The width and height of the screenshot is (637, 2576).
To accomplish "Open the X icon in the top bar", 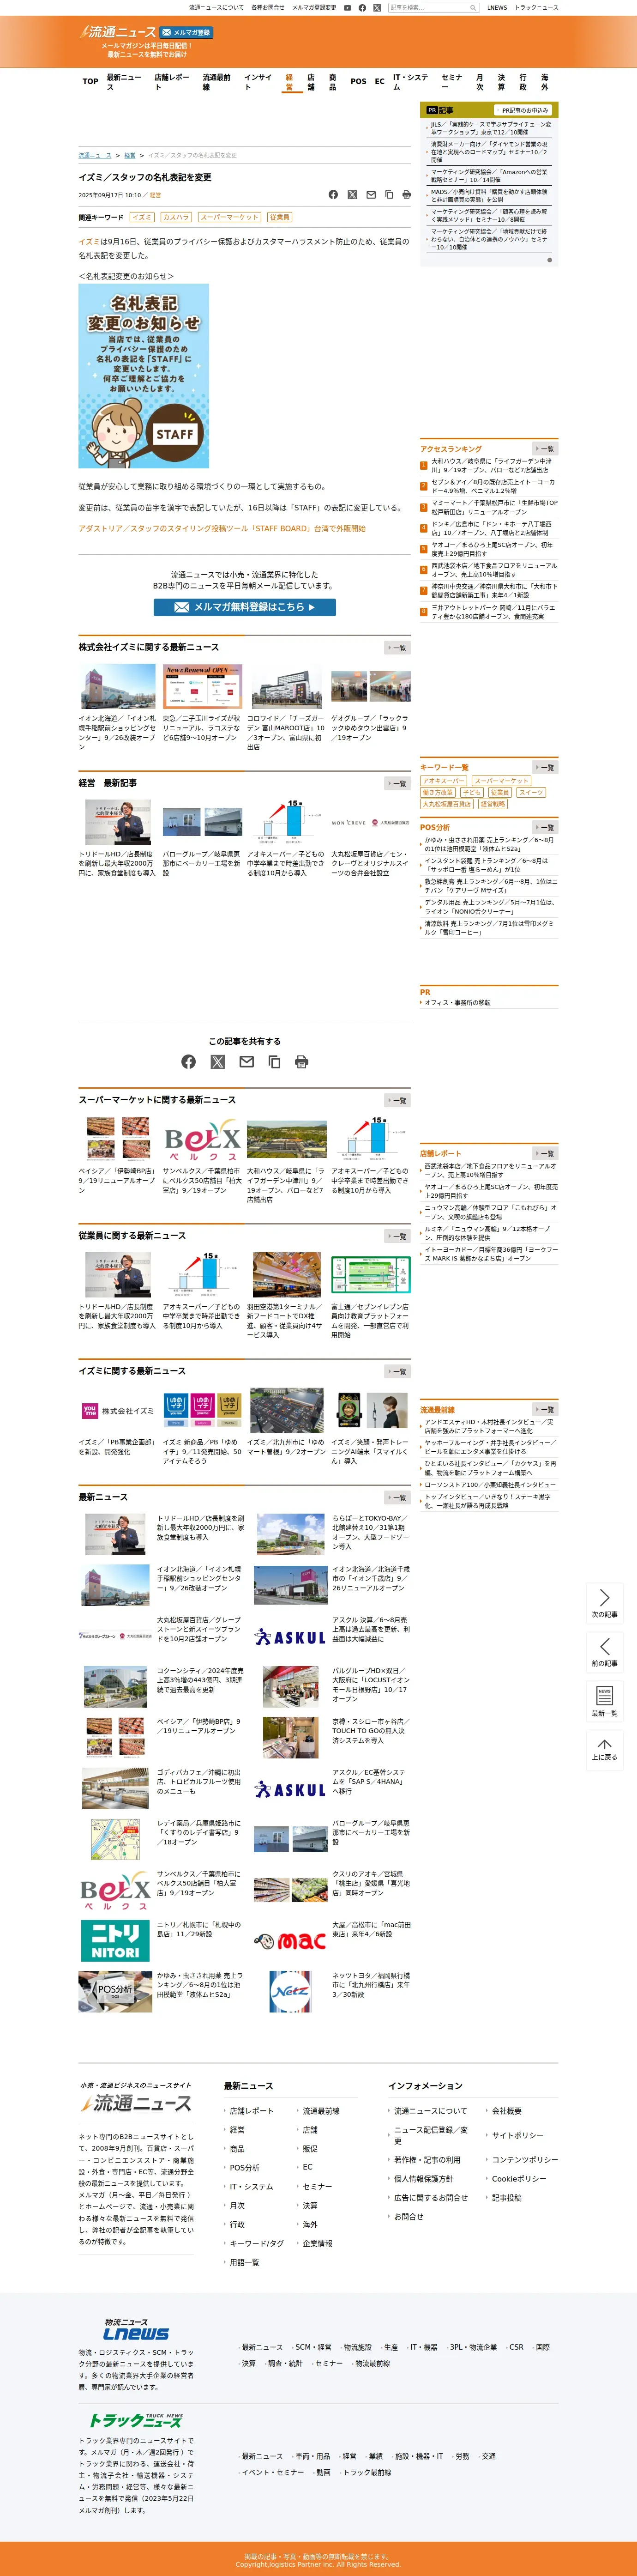I will (x=377, y=7).
